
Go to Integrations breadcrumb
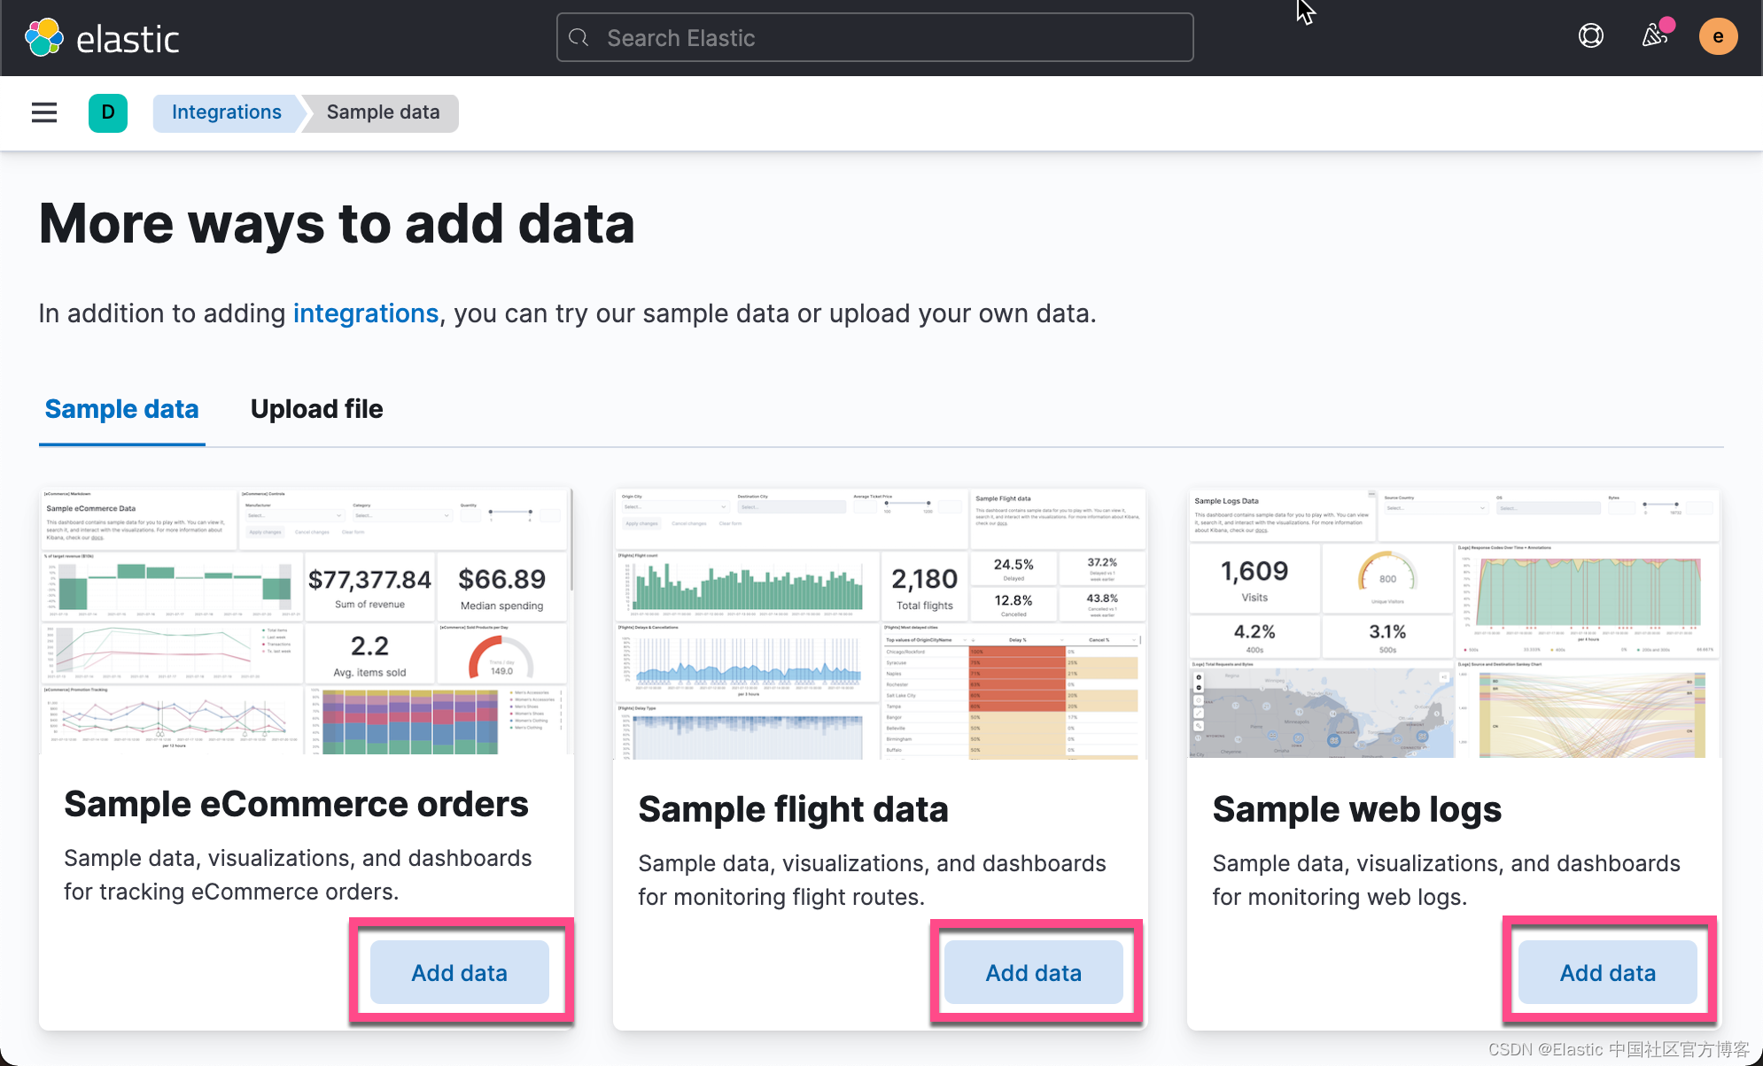(226, 112)
